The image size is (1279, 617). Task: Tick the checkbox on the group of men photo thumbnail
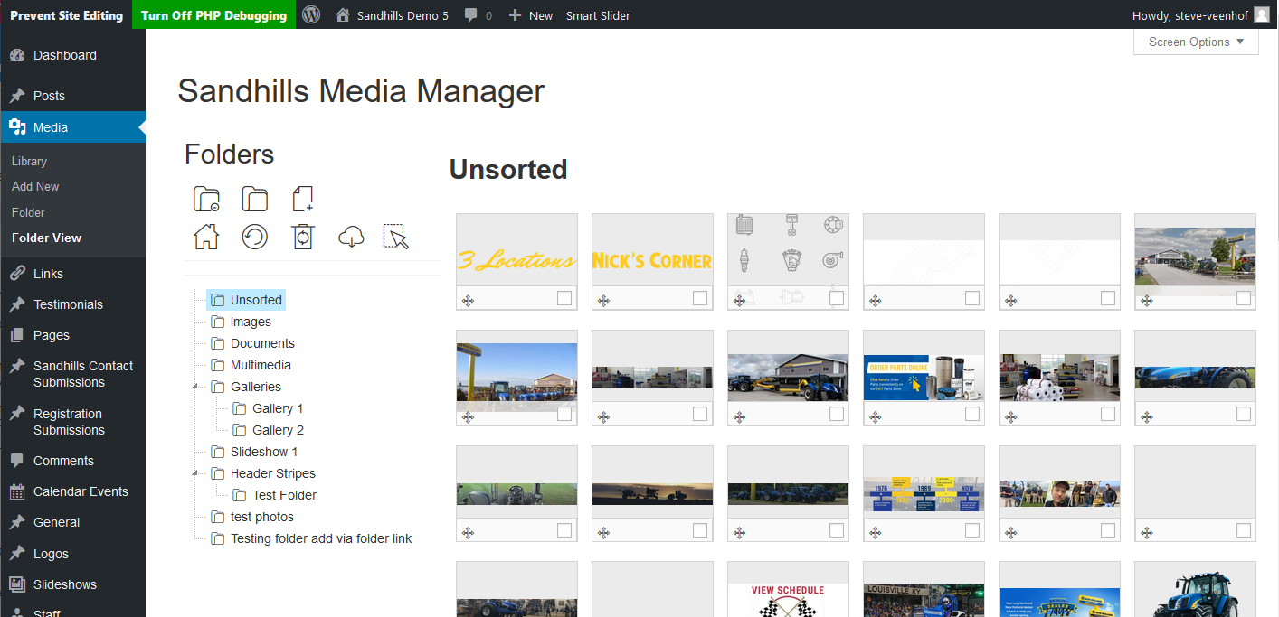pos(1108,530)
